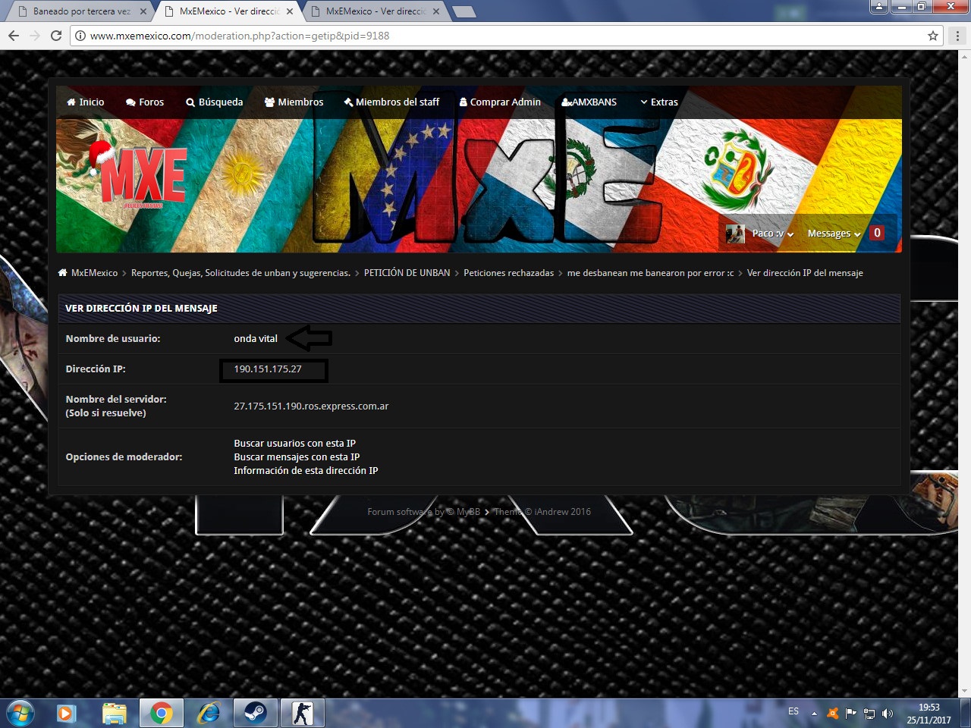Close the active MxEMexico tab
Screen dimensions: 971x728
pos(290,11)
